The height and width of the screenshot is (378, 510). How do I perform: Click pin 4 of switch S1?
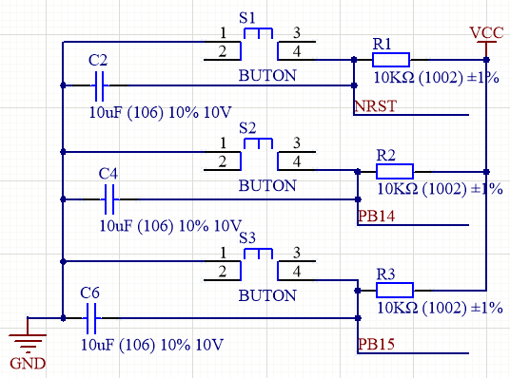click(297, 60)
